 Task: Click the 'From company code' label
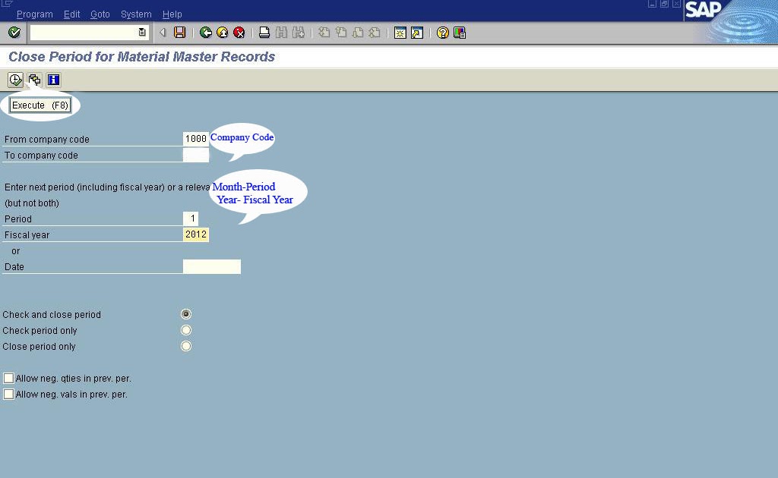point(47,139)
